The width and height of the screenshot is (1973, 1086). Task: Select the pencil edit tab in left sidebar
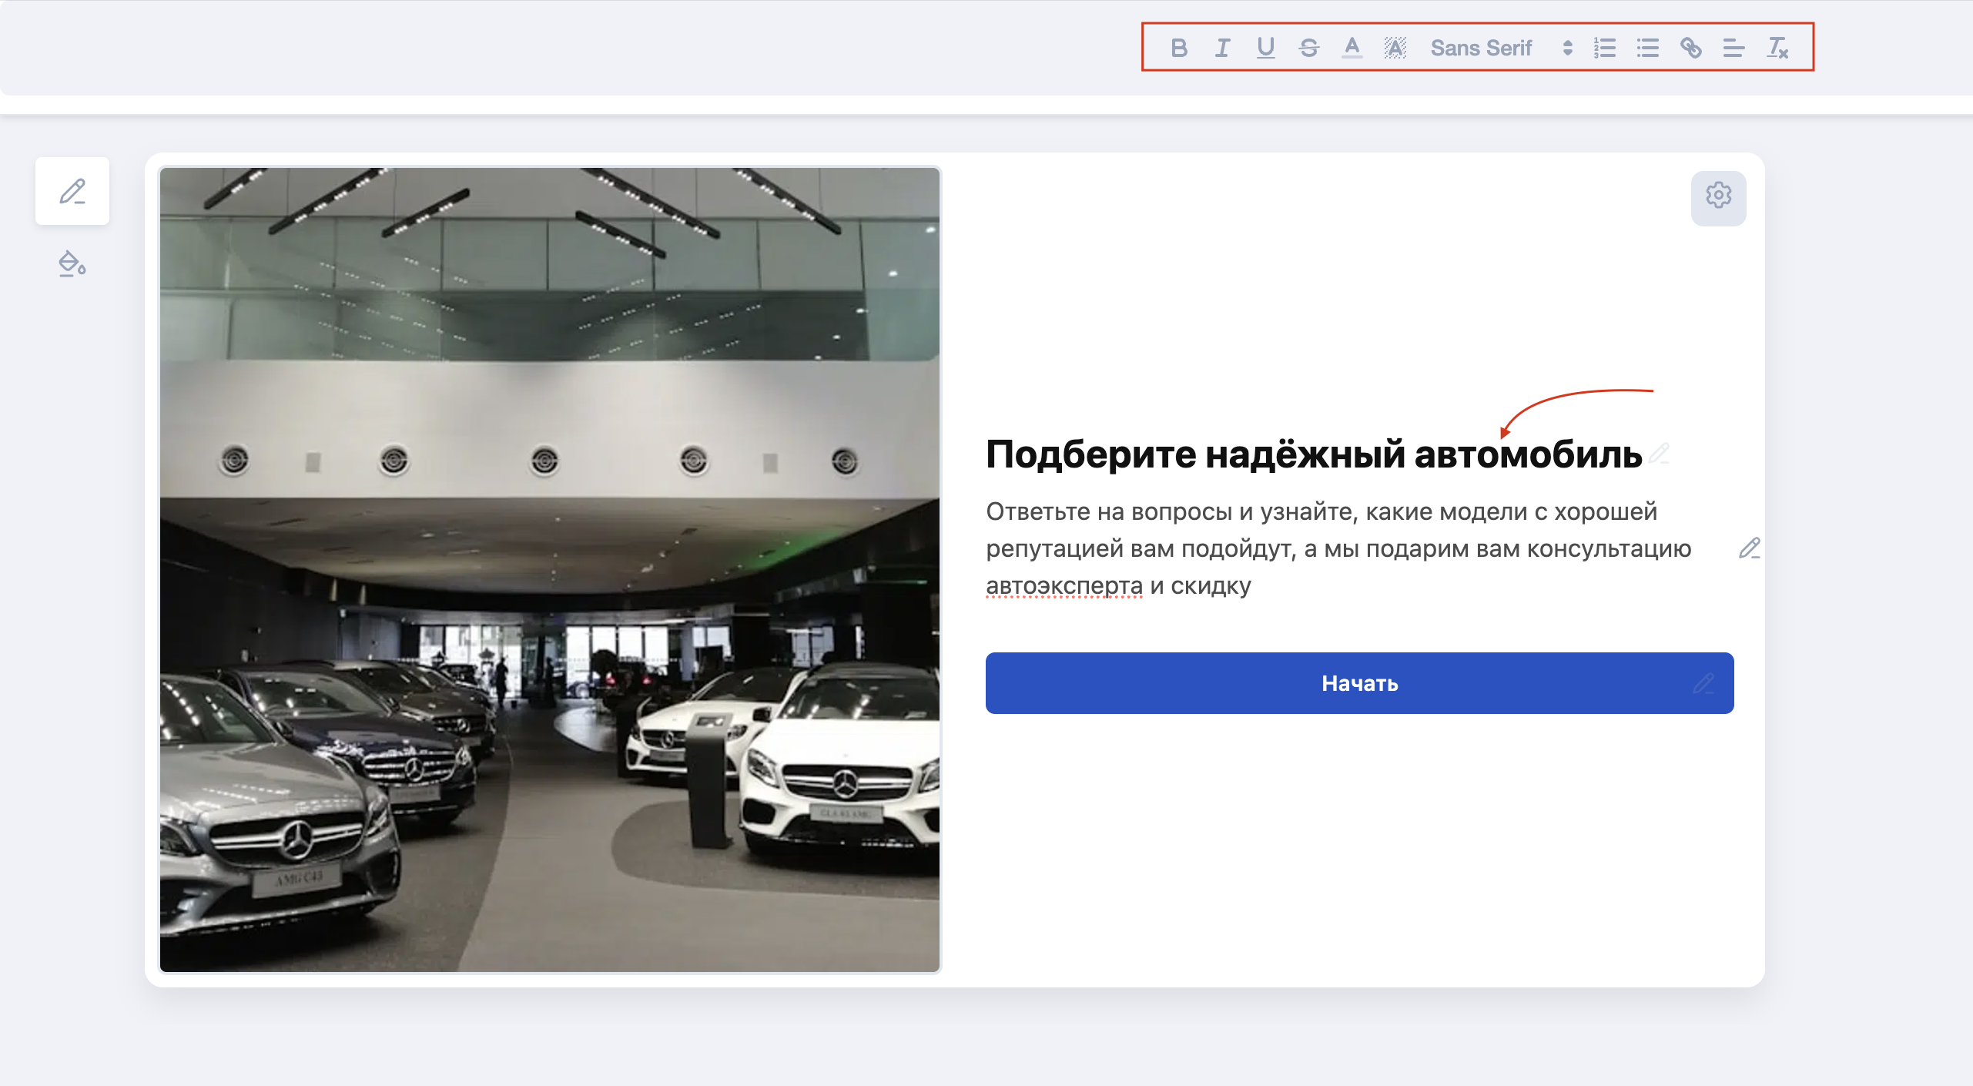coord(72,191)
